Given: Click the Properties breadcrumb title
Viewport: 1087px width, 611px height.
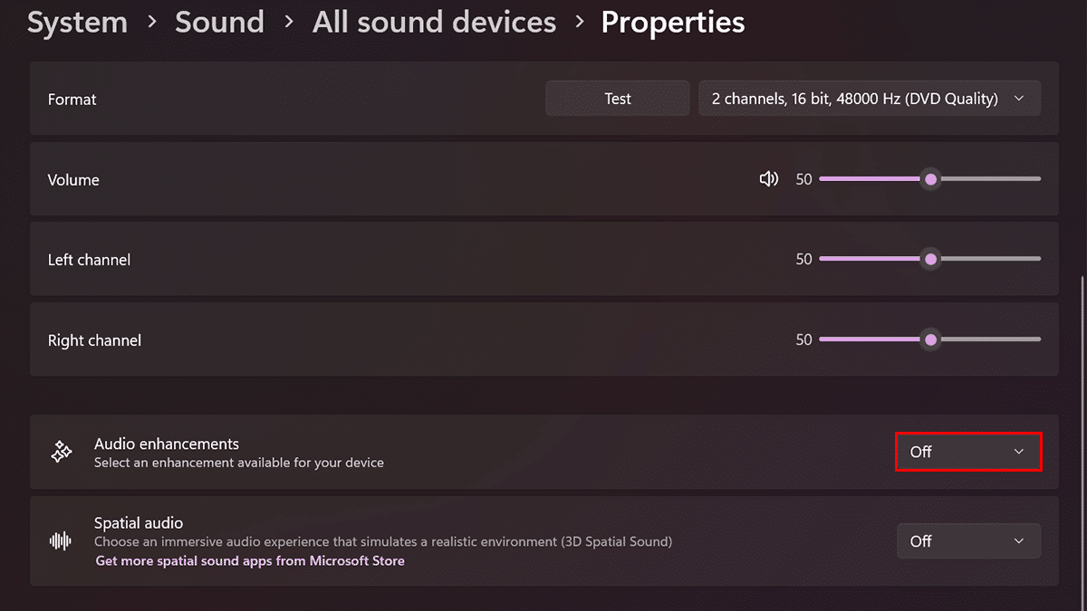Looking at the screenshot, I should (672, 23).
